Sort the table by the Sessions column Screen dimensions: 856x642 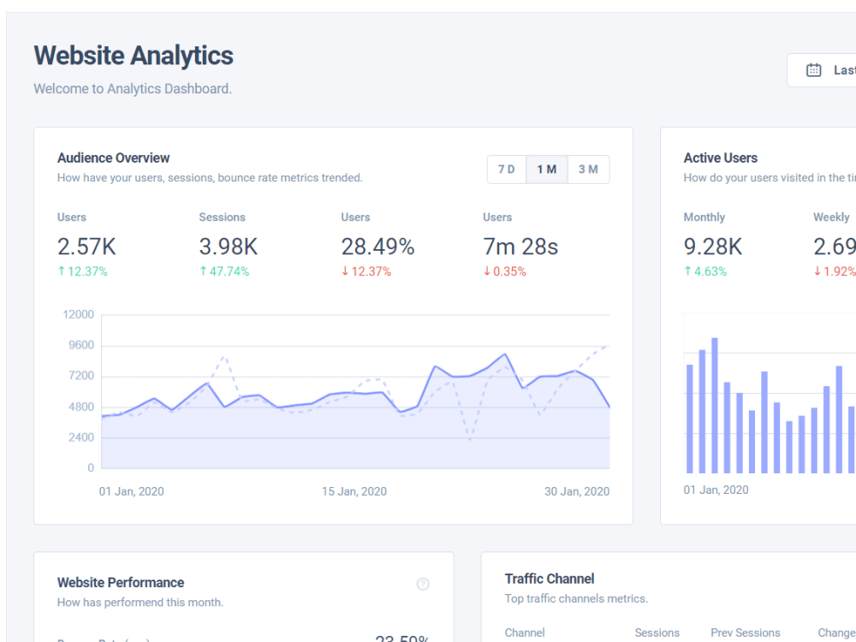pos(657,633)
